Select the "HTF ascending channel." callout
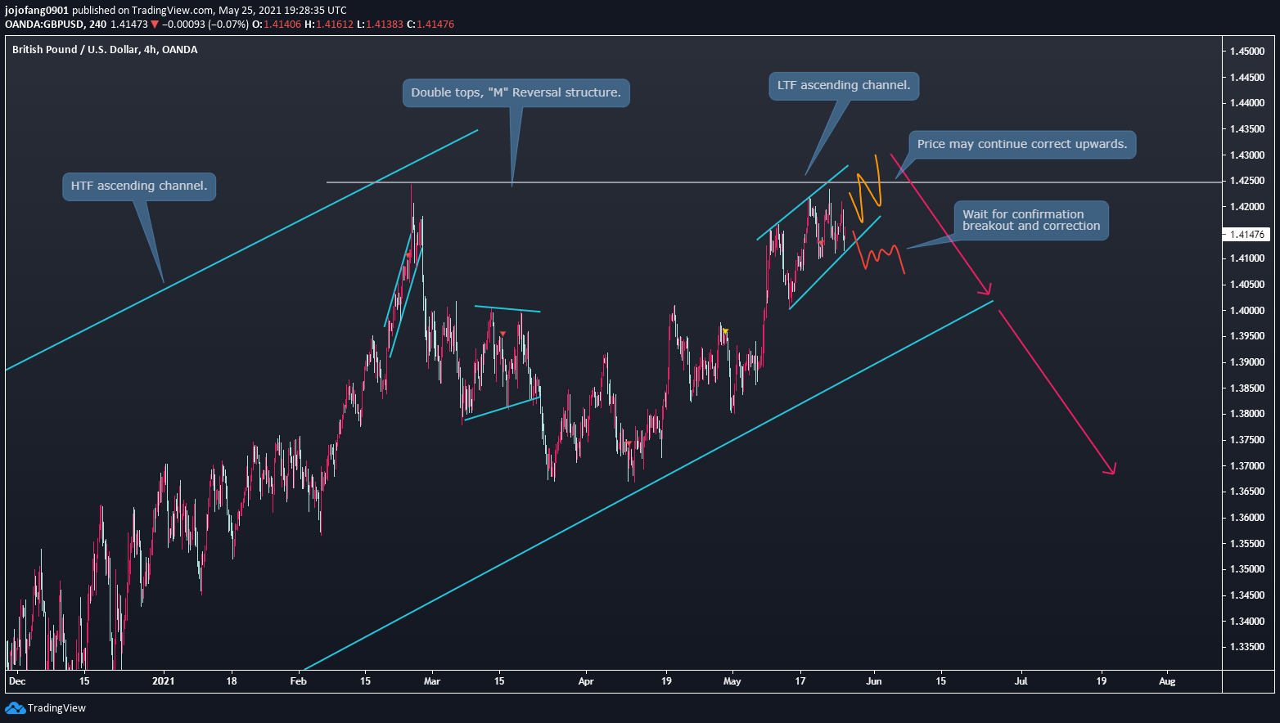The width and height of the screenshot is (1280, 723). coord(138,186)
